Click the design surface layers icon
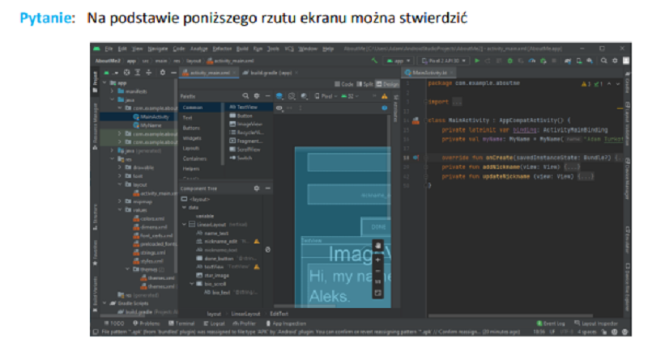The height and width of the screenshot is (342, 648). click(279, 95)
